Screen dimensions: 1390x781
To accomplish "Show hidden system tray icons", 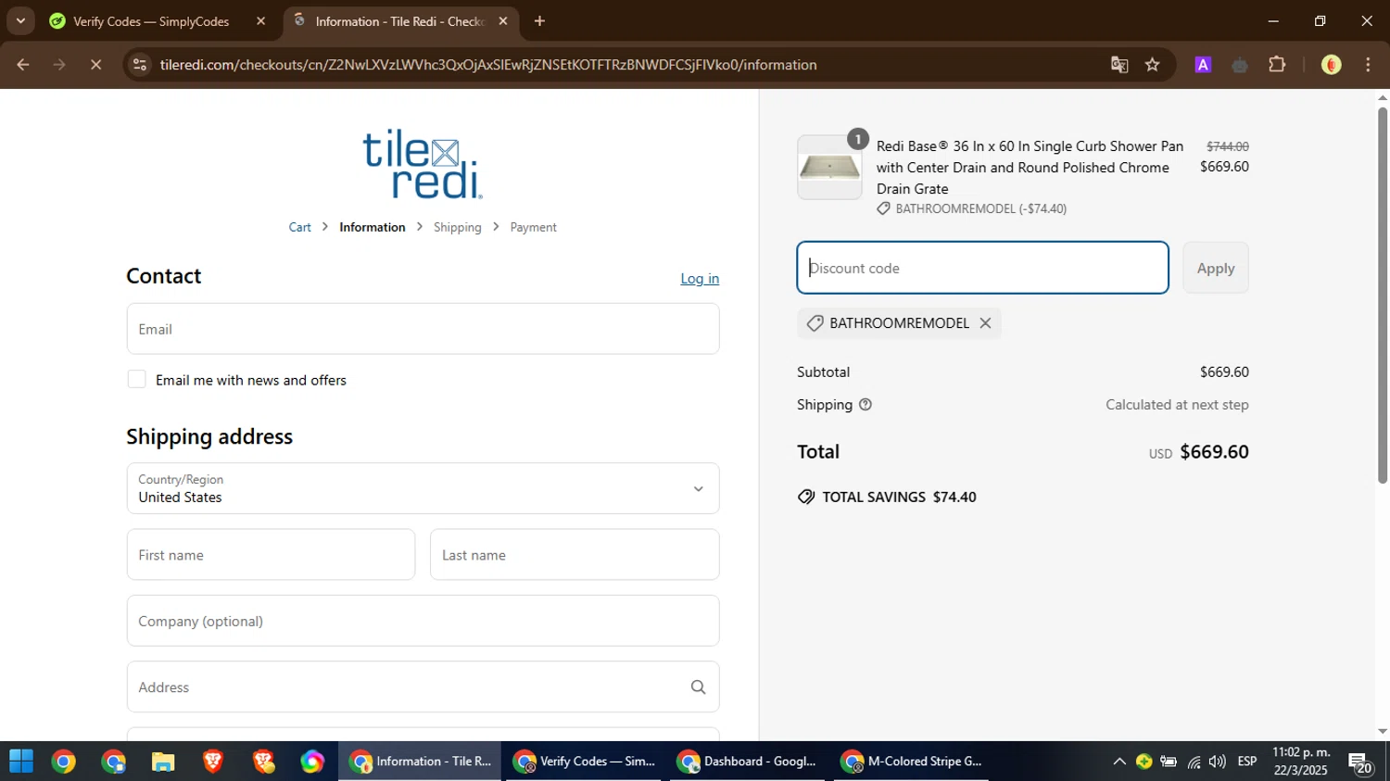I will coord(1118,762).
